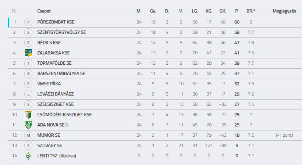
Task: Click the P. points column header
Action: 237,11
